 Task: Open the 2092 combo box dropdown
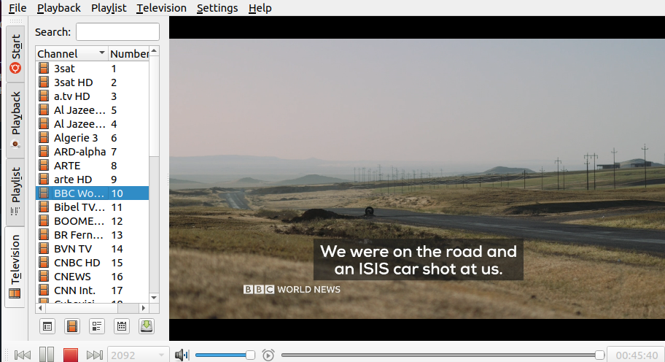coord(137,355)
